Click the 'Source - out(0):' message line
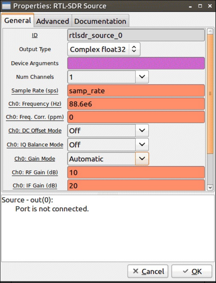Screen dimensions: 216x283 (27, 200)
